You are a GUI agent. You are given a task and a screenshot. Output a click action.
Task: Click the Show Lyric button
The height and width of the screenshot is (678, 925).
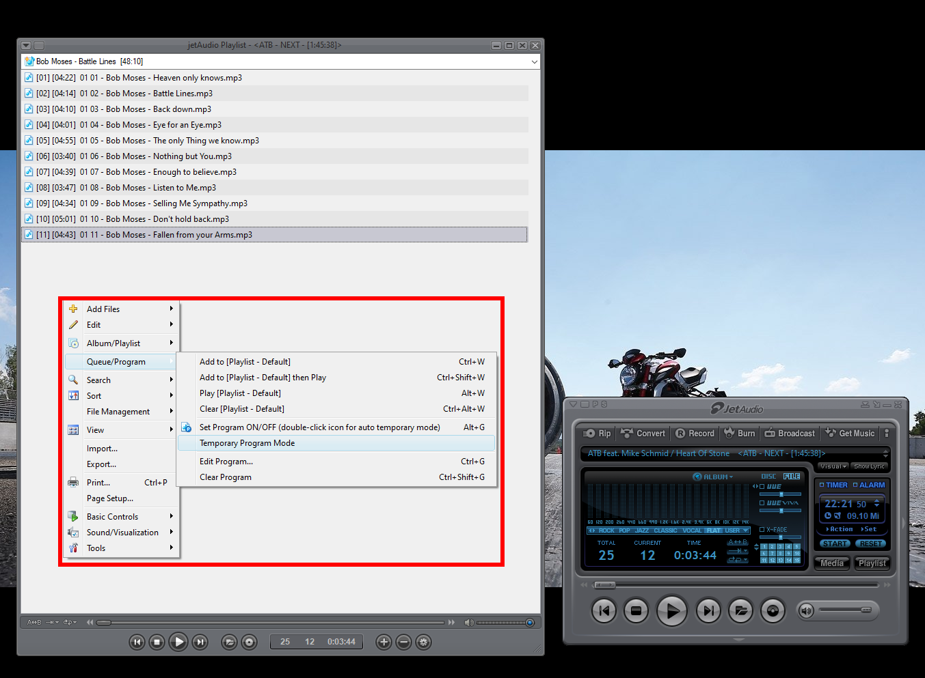pos(869,466)
